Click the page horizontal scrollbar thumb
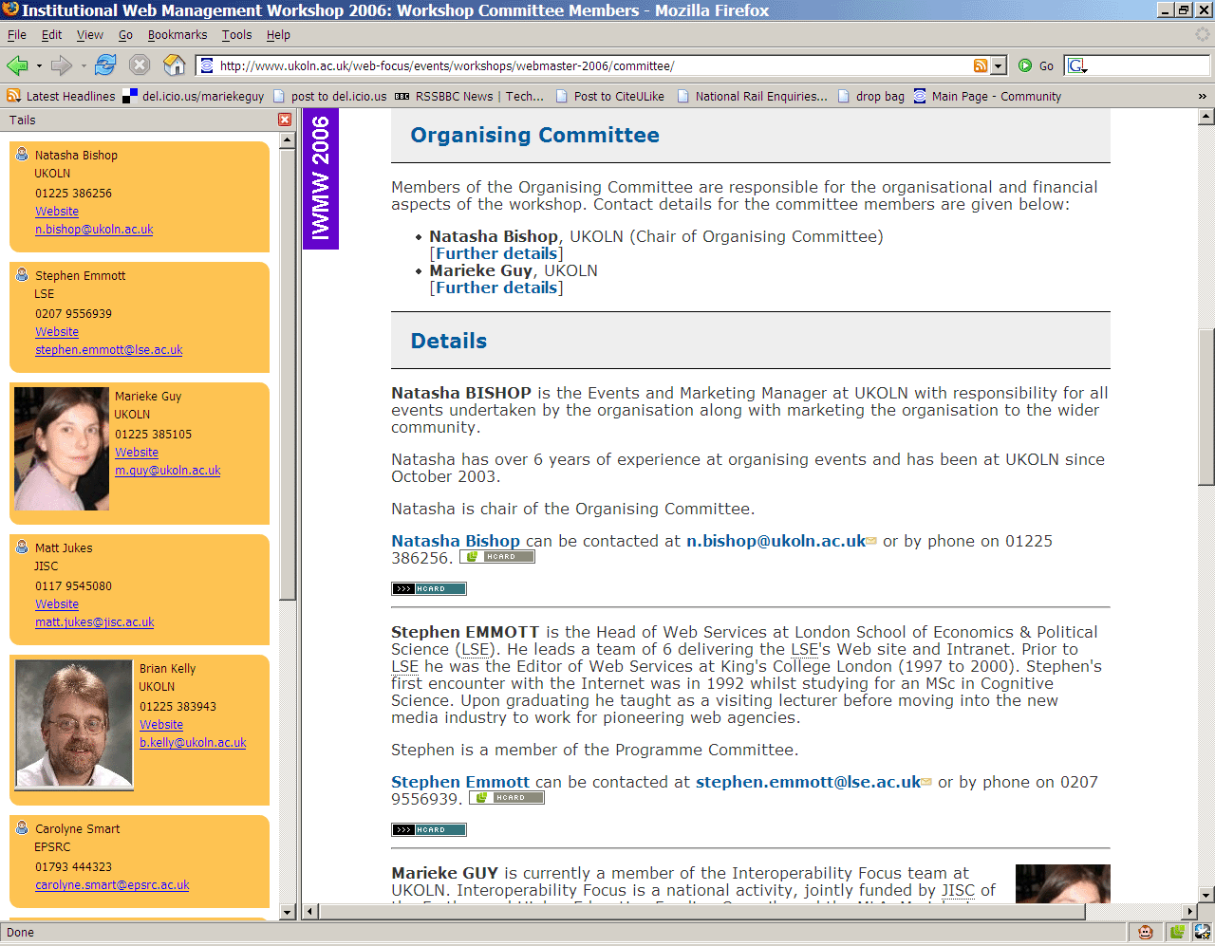1215x946 pixels. point(701,912)
